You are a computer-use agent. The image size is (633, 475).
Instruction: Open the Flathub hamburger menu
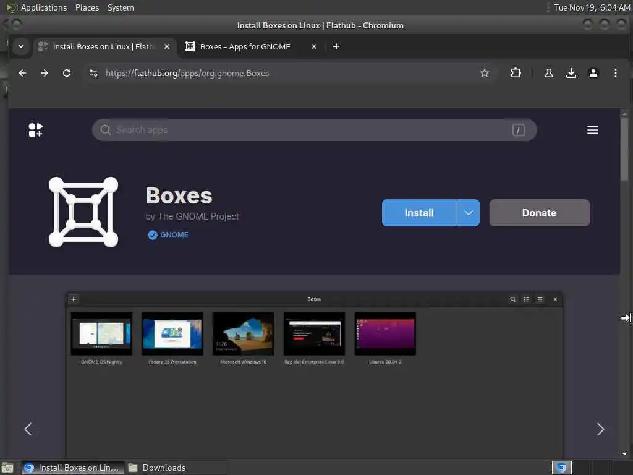(x=593, y=130)
